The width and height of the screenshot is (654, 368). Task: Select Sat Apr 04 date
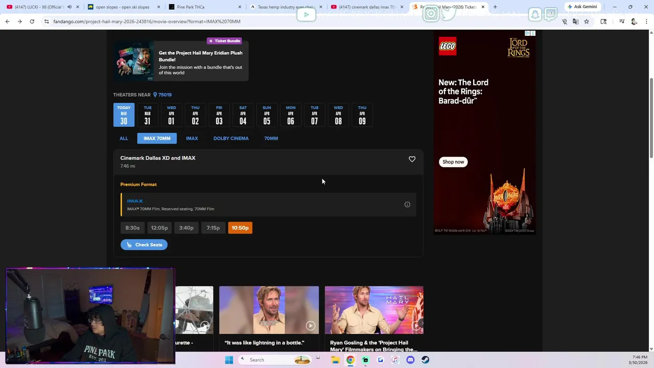pyautogui.click(x=243, y=115)
